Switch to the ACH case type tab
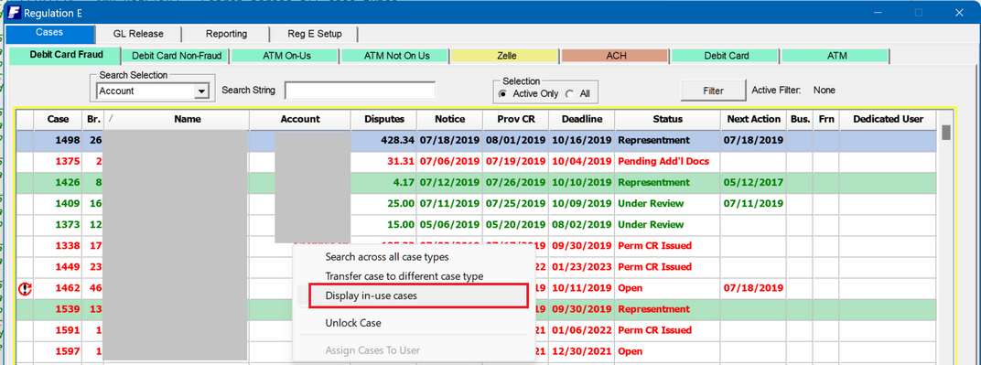Screen dimensions: 981x365 [616, 56]
